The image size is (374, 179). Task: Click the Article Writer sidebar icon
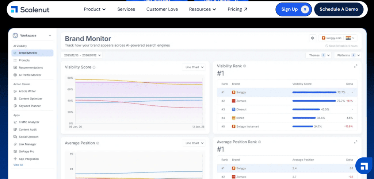pos(15,91)
